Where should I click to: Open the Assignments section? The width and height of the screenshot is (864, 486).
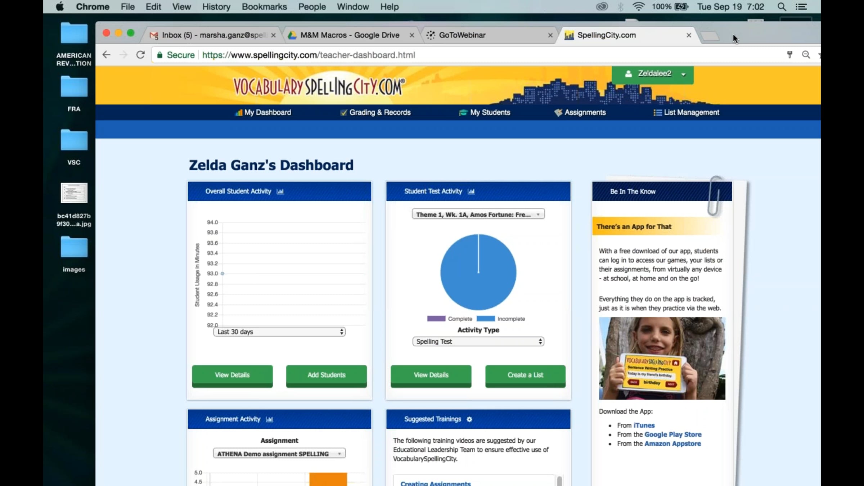click(580, 112)
